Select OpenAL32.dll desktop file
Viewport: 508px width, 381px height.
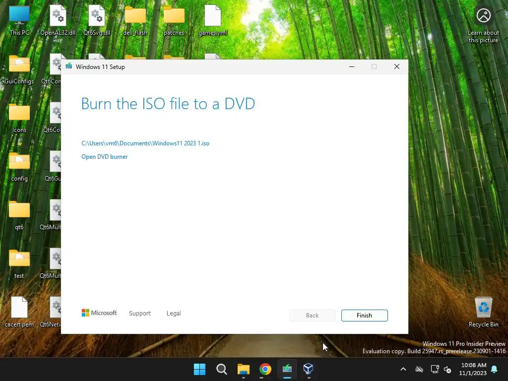click(x=58, y=21)
